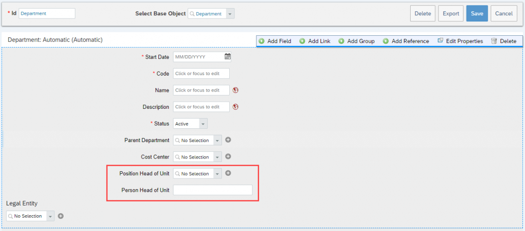Open Edit Properties from toolbar
This screenshot has height=231, width=525.
click(460, 41)
